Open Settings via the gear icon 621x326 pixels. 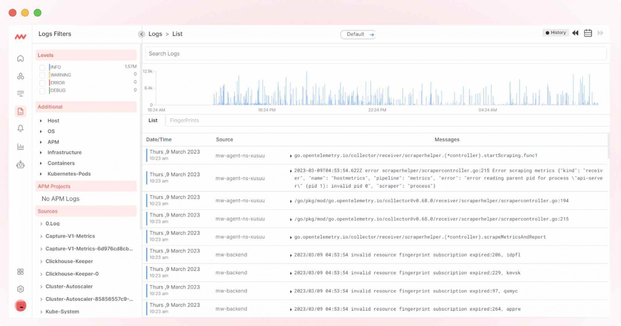coord(20,289)
